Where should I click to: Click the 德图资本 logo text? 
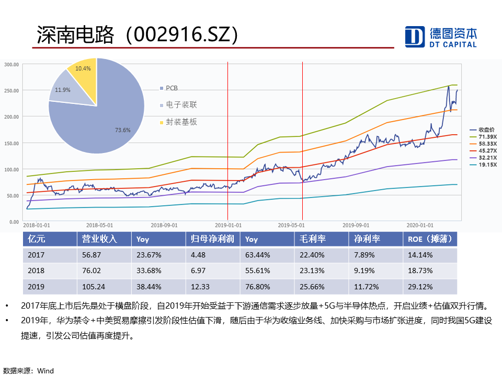(453, 33)
